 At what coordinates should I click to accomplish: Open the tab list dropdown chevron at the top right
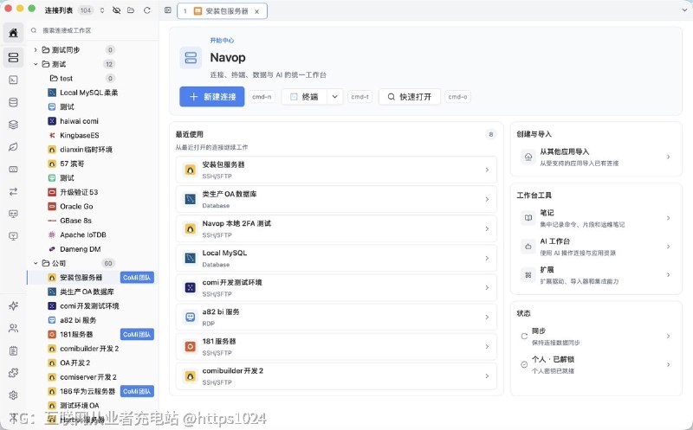pos(684,10)
